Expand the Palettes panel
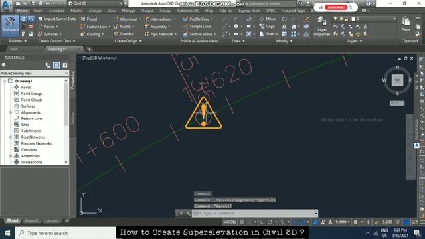Viewport: 425px width, 239px height. [x=18, y=41]
